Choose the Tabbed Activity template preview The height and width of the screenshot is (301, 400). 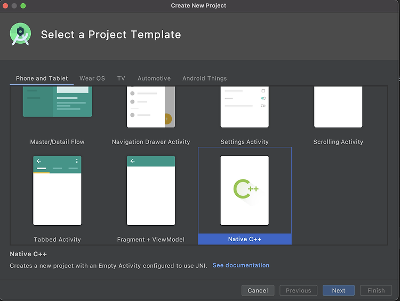57,191
